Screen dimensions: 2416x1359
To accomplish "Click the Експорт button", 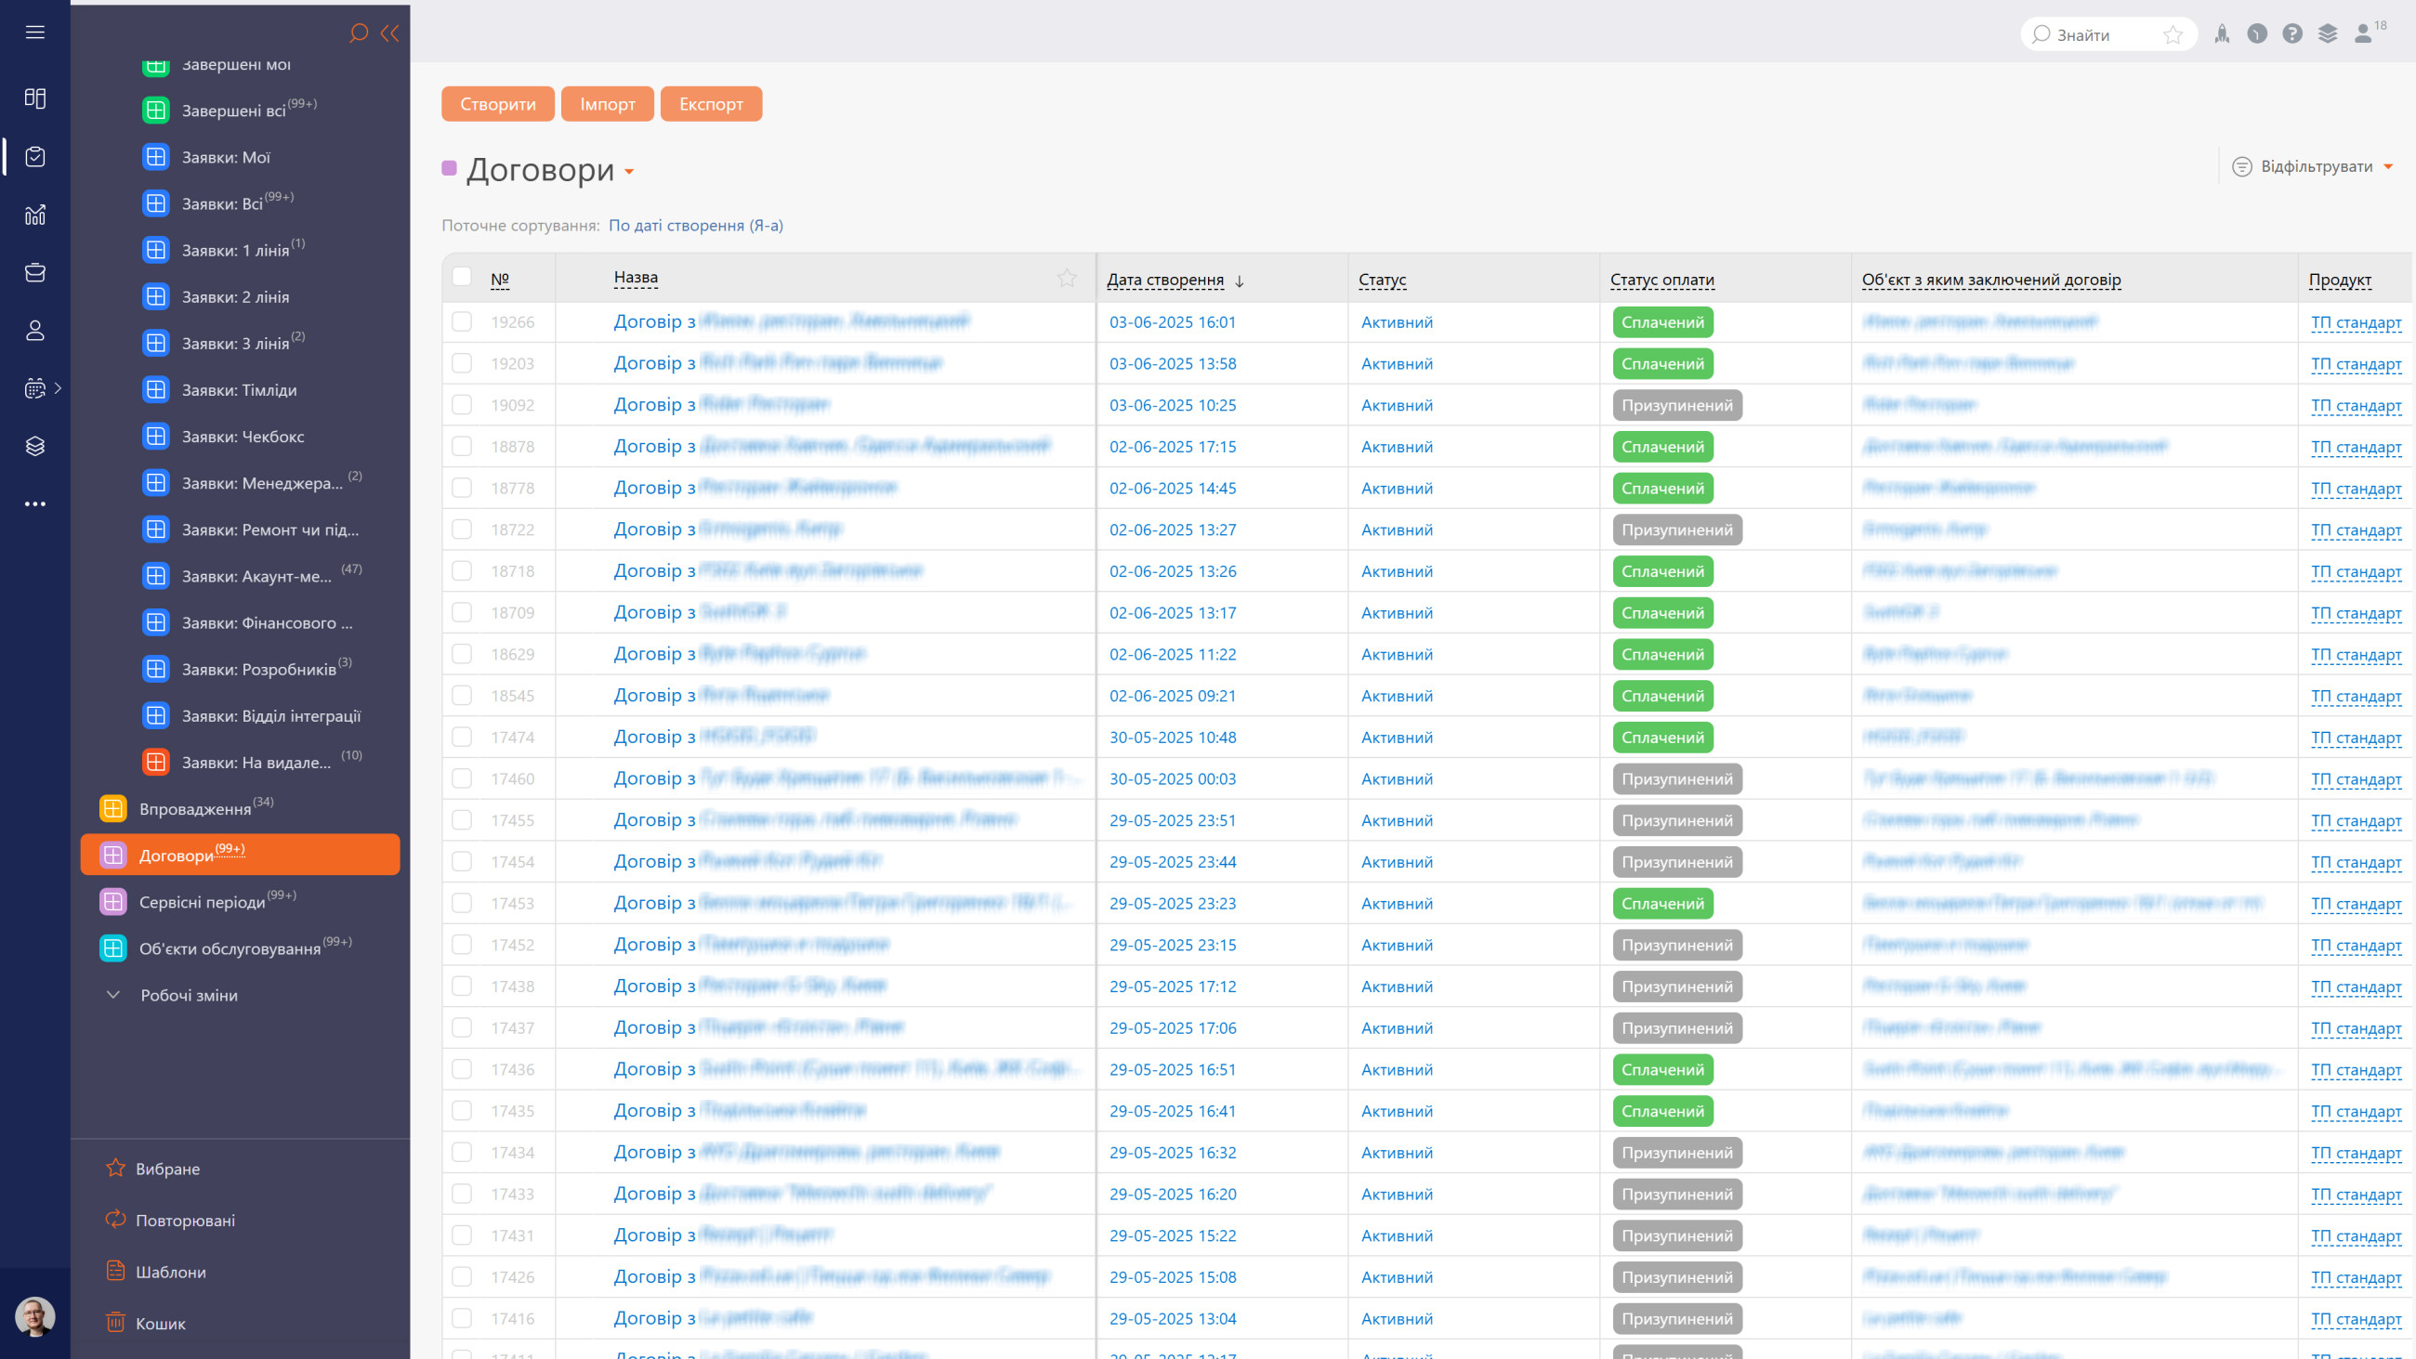I will tap(711, 104).
